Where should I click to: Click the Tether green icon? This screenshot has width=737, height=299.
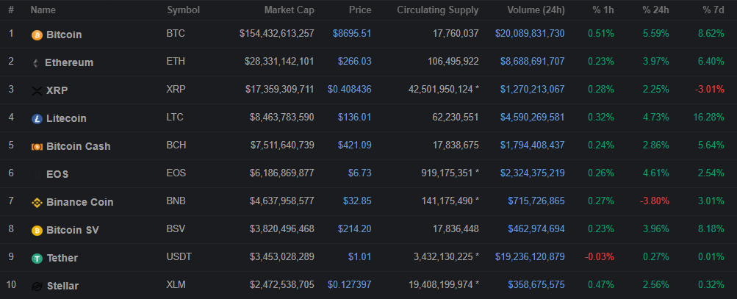point(37,258)
